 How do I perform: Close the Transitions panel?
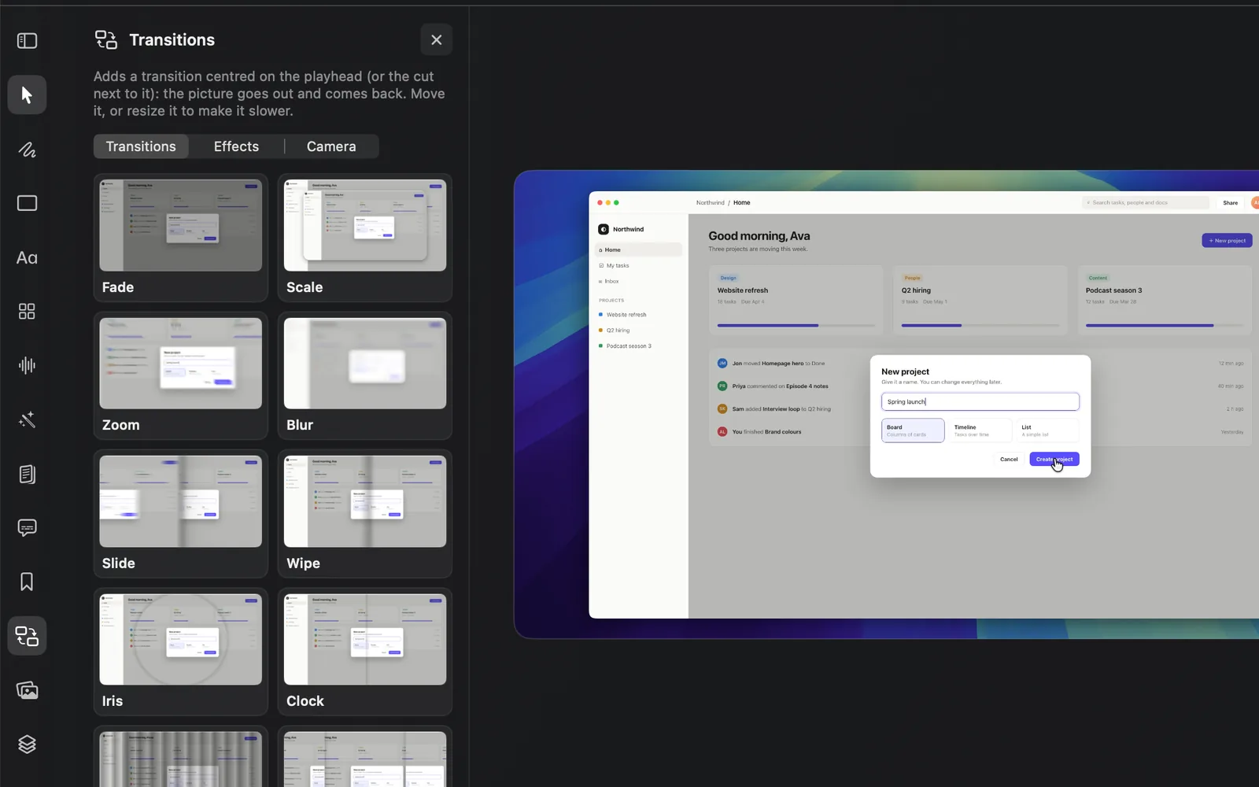(x=437, y=39)
